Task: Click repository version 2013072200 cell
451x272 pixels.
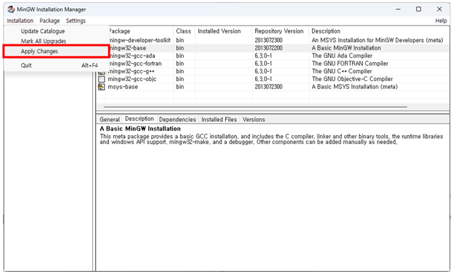Action: point(269,48)
